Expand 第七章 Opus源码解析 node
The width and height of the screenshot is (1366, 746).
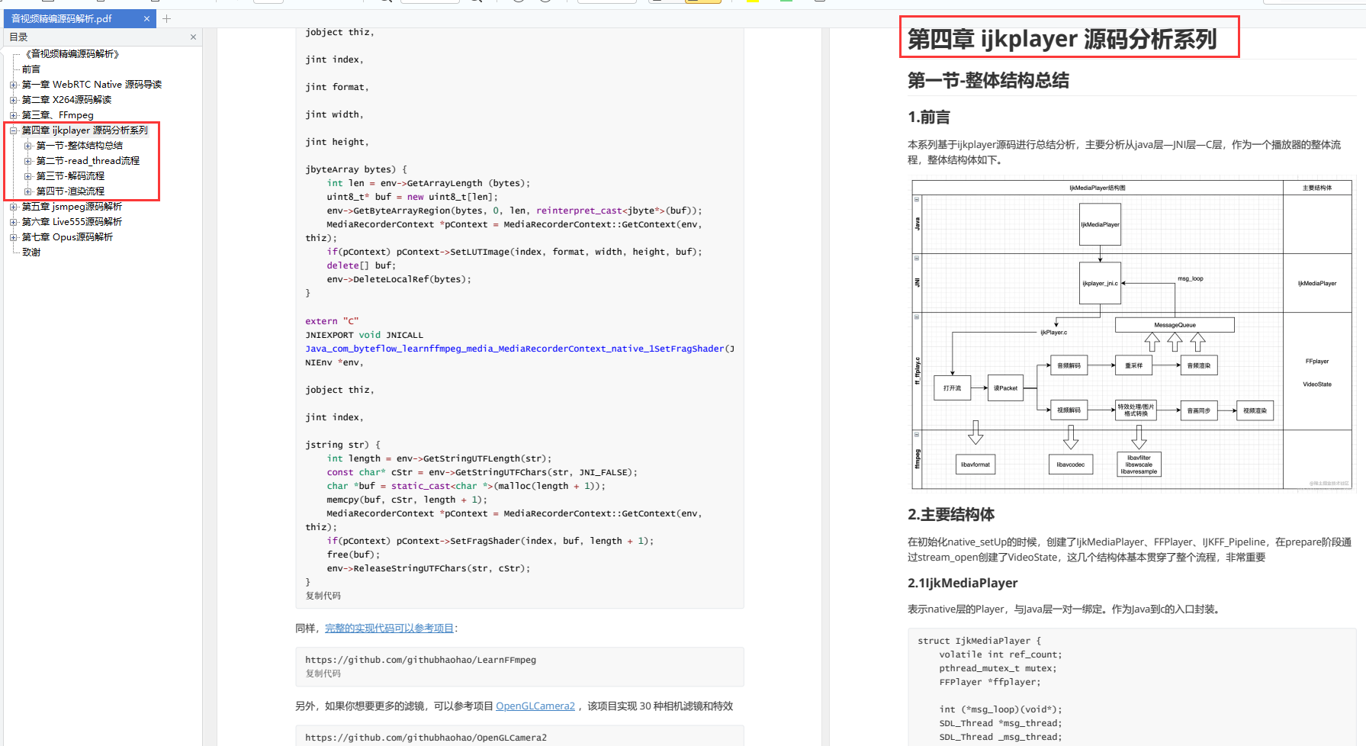pos(13,237)
